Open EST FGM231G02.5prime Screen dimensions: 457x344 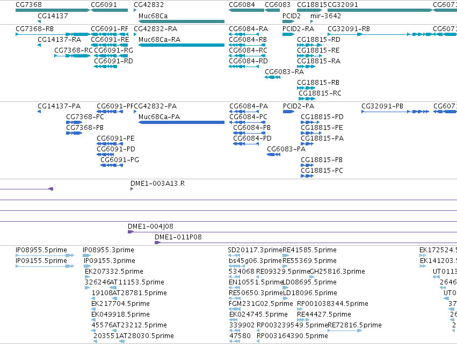tap(261, 304)
